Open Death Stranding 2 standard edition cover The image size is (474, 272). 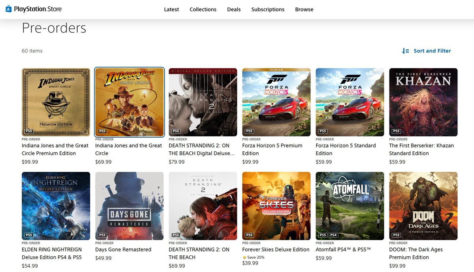click(x=203, y=206)
